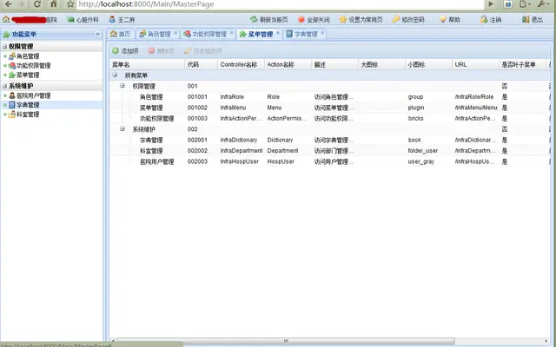
Task: Click the 修改密码 key icon
Action: point(395,19)
